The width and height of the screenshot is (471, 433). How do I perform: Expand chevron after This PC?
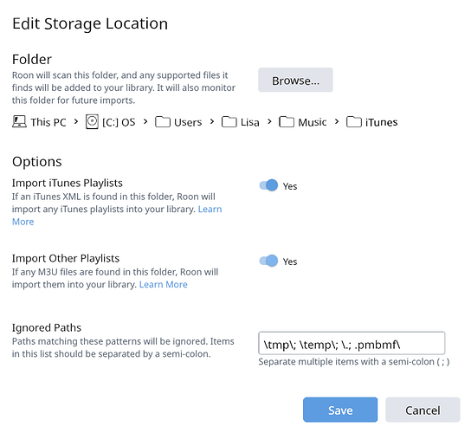coord(76,122)
